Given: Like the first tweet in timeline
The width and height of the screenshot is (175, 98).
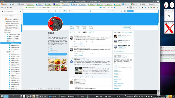Looking at the screenshot, I should (x=86, y=42).
